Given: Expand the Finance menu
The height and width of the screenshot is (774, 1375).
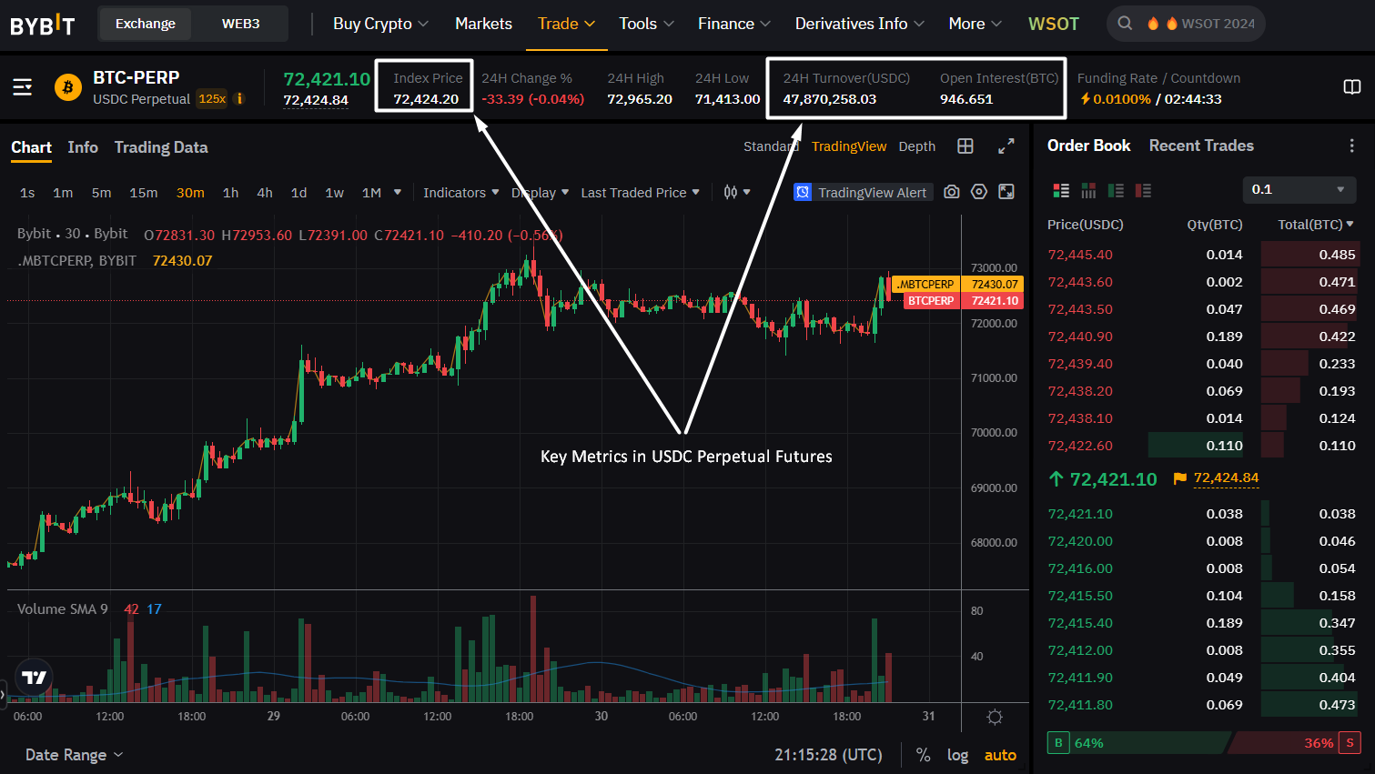Looking at the screenshot, I should [x=733, y=24].
